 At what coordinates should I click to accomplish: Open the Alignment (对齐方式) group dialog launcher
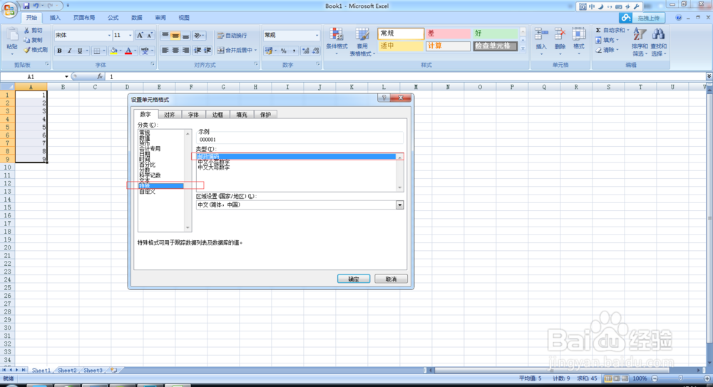[x=256, y=65]
